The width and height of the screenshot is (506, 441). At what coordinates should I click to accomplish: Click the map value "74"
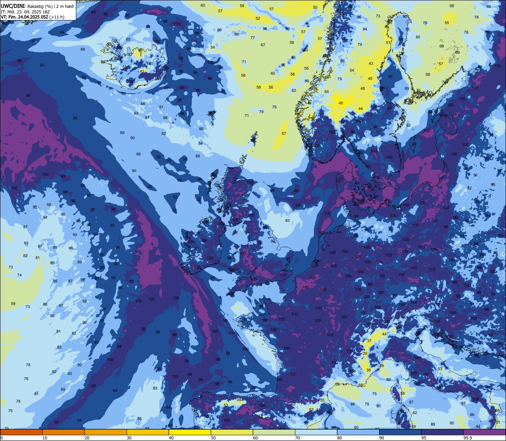click(x=19, y=275)
